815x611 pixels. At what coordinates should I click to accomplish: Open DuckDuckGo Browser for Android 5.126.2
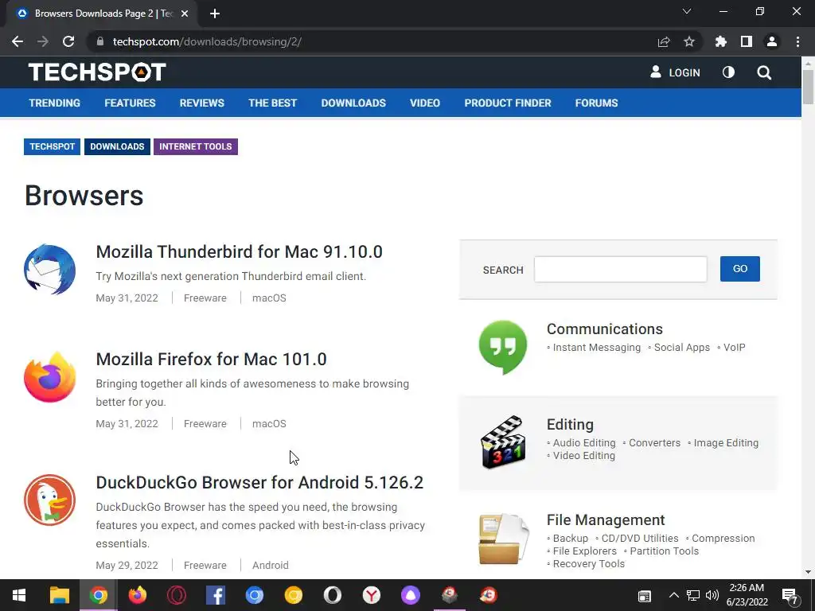click(x=259, y=482)
